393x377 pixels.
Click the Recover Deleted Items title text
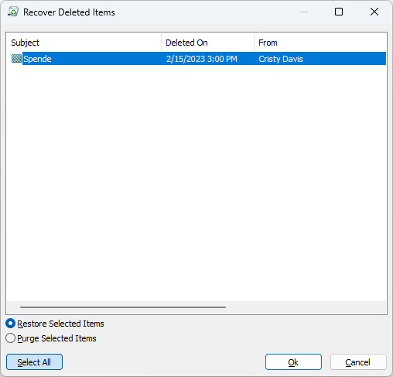tap(69, 12)
